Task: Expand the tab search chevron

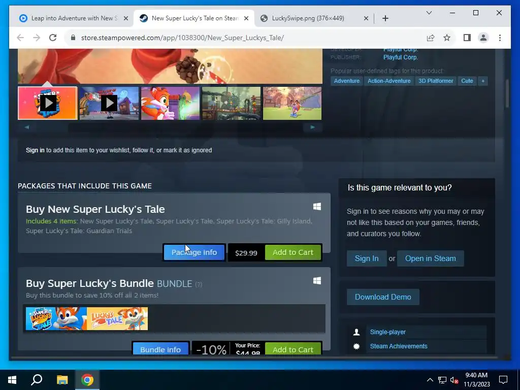Action: pos(429,13)
